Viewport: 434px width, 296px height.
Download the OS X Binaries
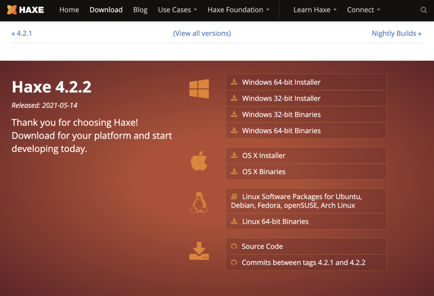(x=306, y=172)
